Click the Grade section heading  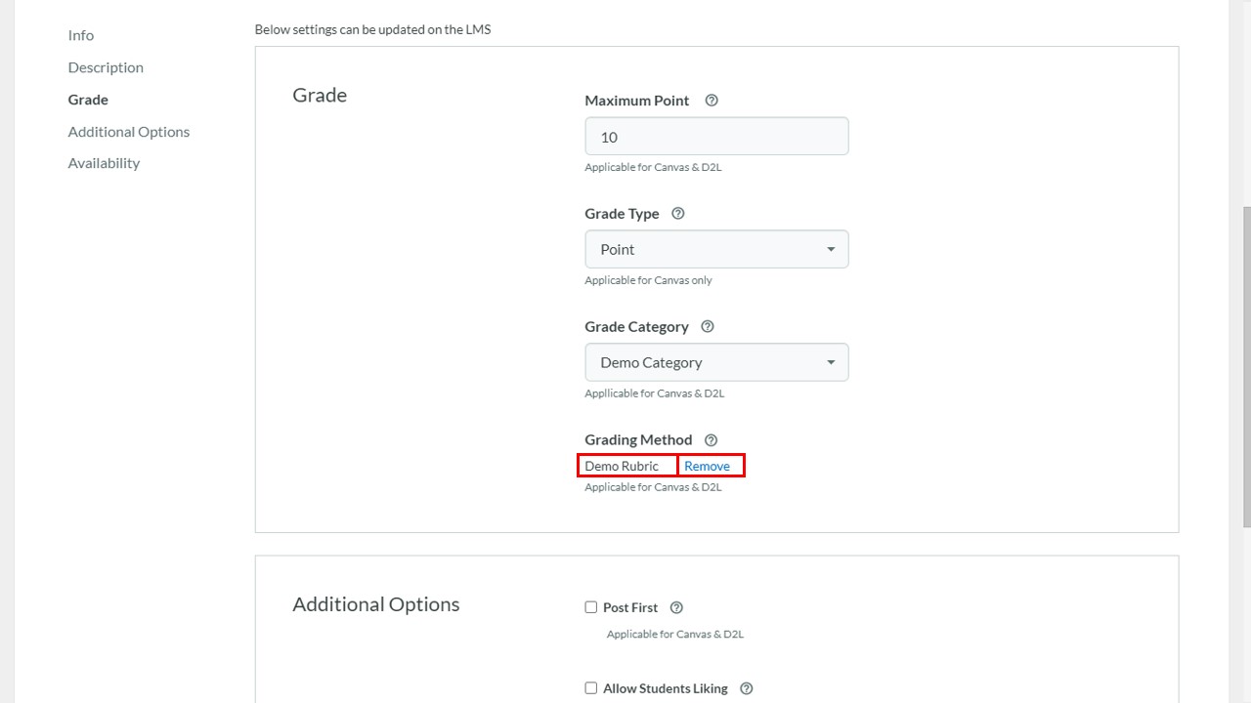click(320, 95)
